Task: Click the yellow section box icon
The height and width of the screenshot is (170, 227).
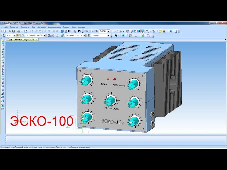Action: (160, 31)
